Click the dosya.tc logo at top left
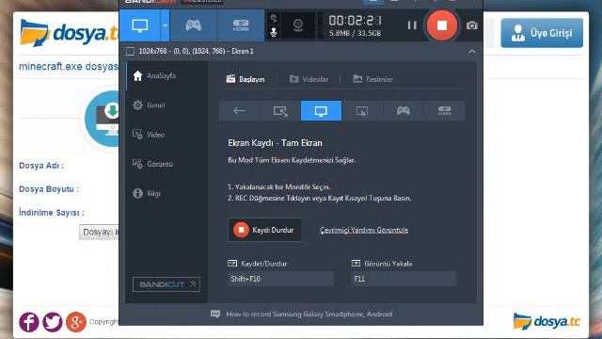Image resolution: width=602 pixels, height=339 pixels. point(69,33)
